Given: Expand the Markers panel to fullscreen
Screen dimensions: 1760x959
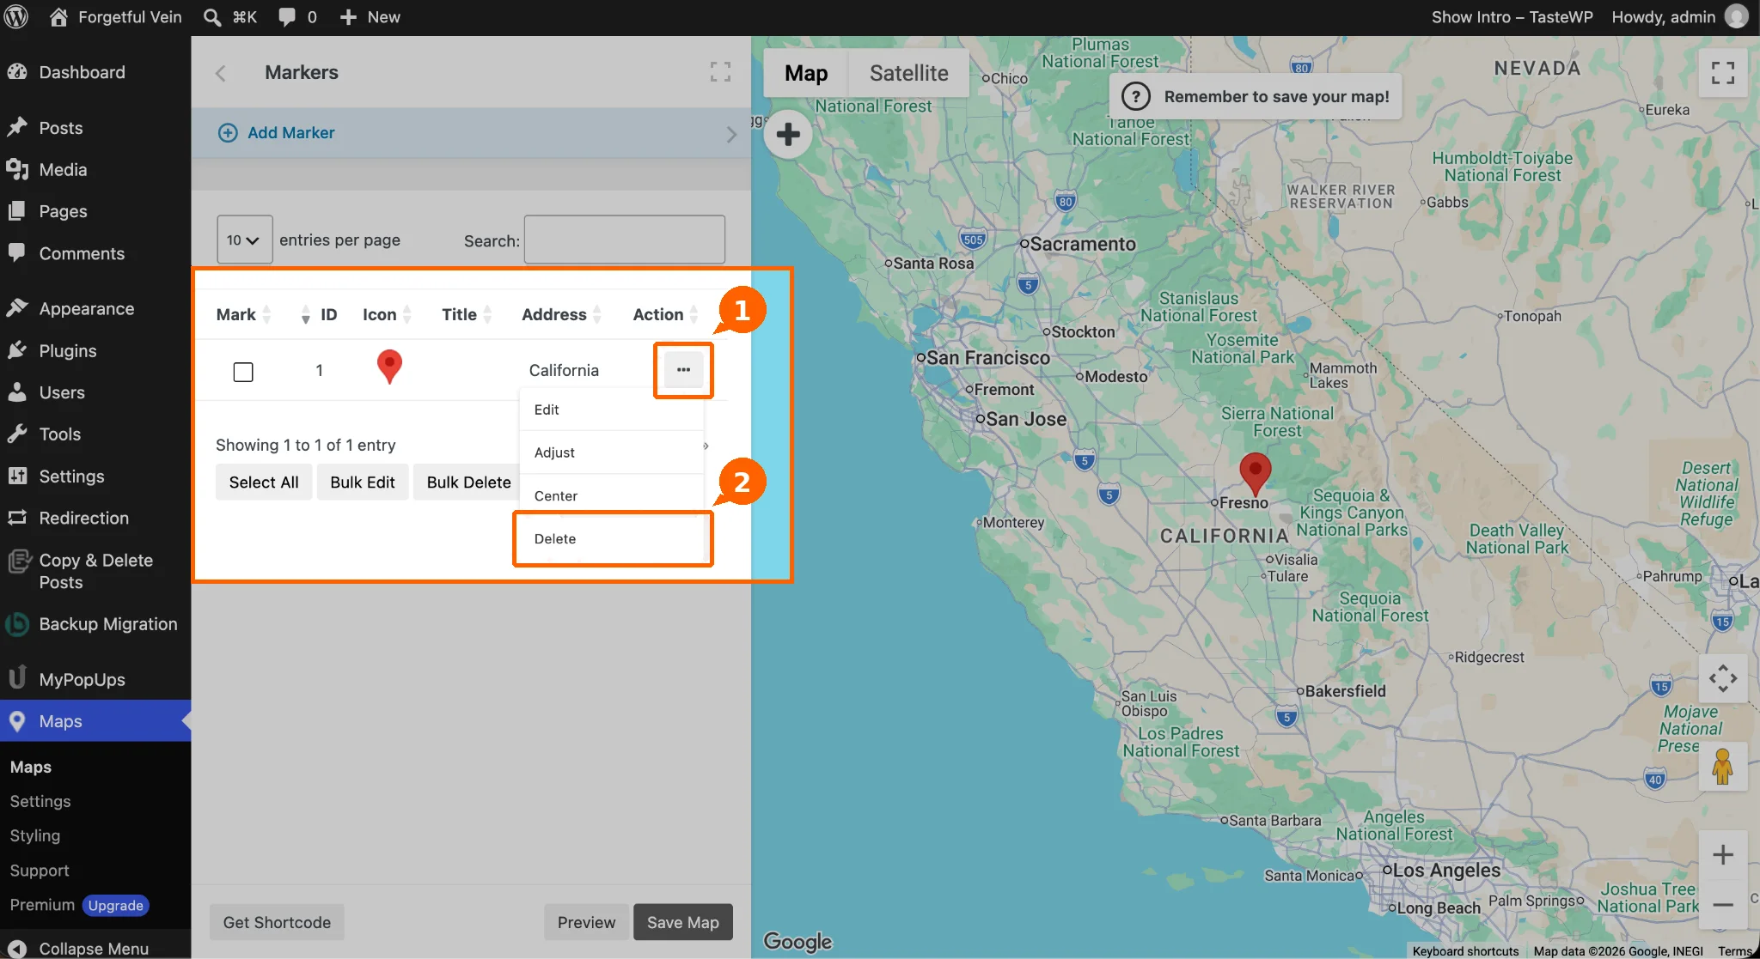Looking at the screenshot, I should 720,72.
